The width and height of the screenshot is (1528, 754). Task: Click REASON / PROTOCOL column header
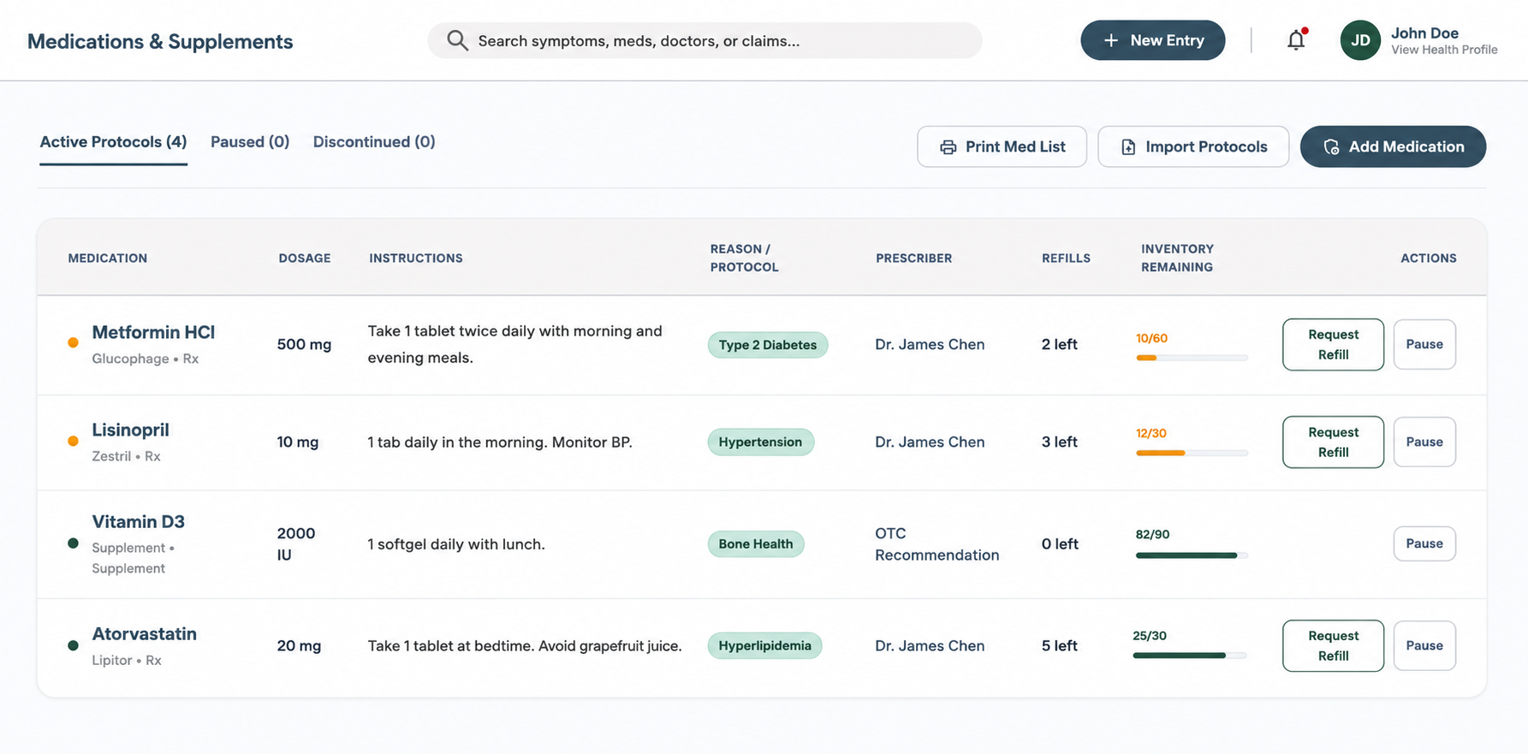click(x=744, y=258)
